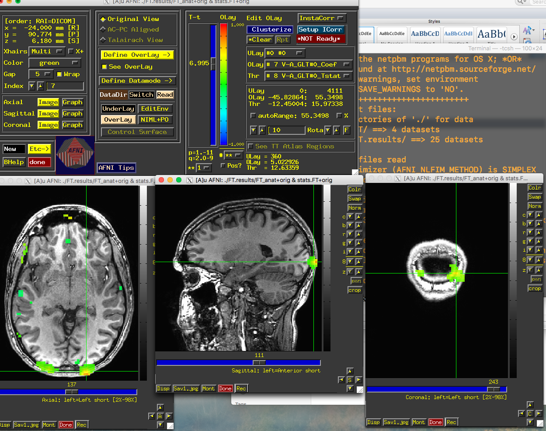Select the Talairach View option
Viewport: 546px width, 431px height.
[x=132, y=40]
